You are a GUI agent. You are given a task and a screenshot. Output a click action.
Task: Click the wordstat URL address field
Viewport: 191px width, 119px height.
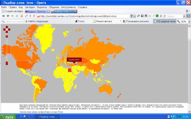[83, 16]
